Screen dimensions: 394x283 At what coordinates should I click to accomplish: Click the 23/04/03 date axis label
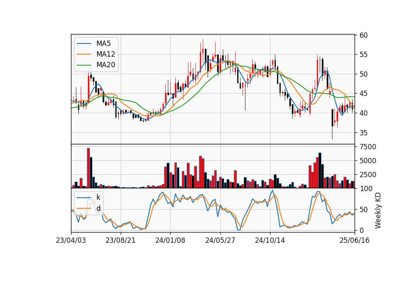click(71, 240)
